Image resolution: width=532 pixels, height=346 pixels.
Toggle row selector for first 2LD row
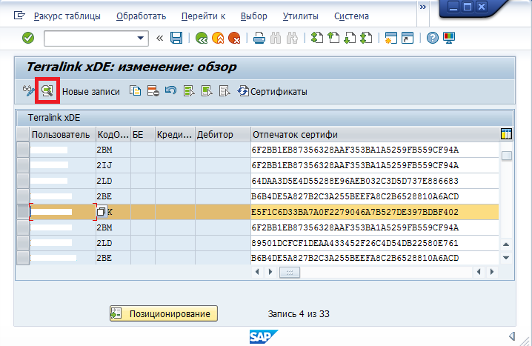[23, 181]
